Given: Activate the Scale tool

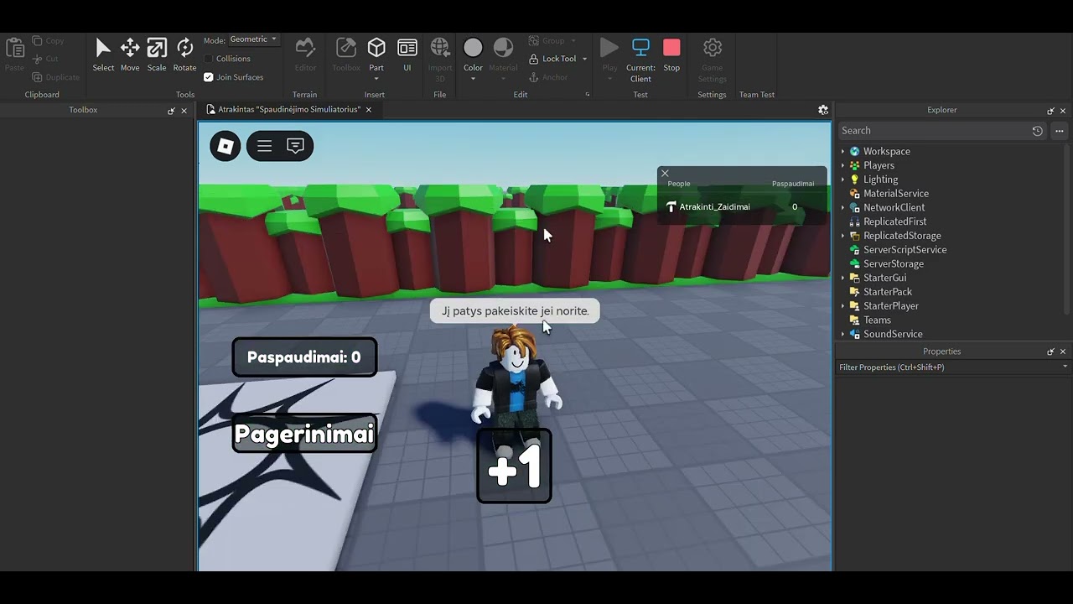Looking at the screenshot, I should tap(157, 54).
